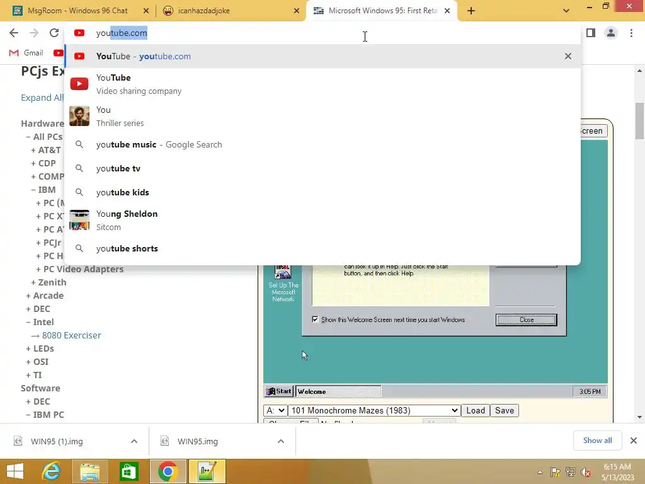
Task: Open WIN95.img download options chevron
Action: coord(280,441)
